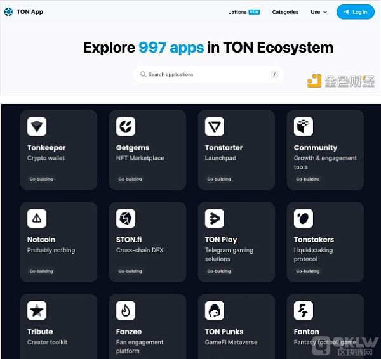Viewport: 381px width, 359px height.
Task: Click 'Liquid staking protocol' description
Action: point(313,254)
